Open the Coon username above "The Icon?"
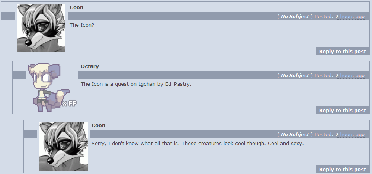 coord(76,7)
